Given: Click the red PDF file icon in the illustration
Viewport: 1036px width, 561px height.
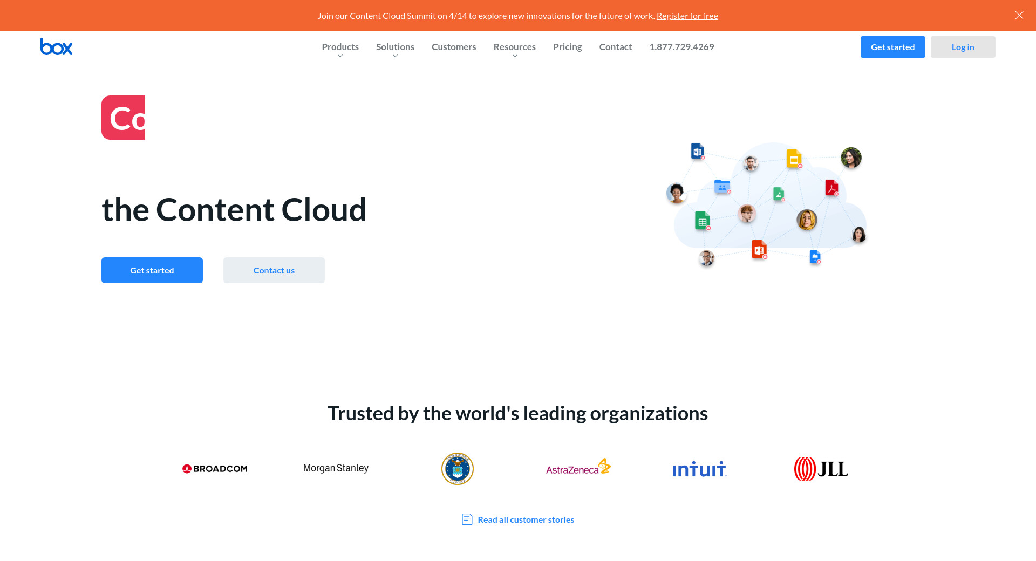Looking at the screenshot, I should (831, 188).
